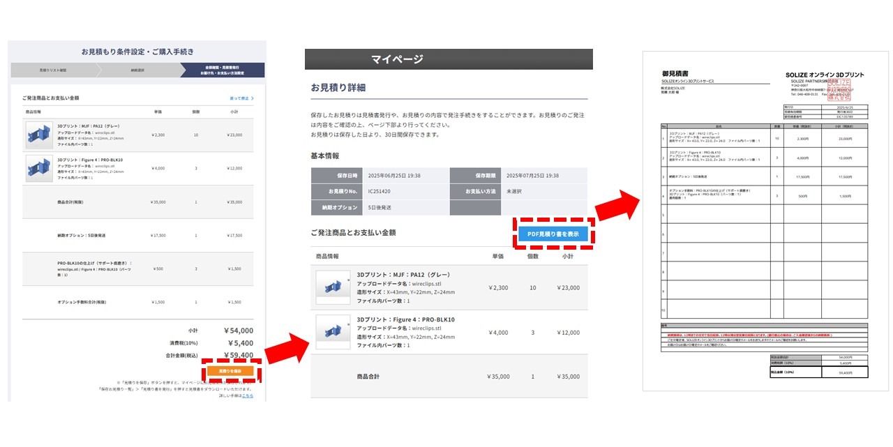The image size is (893, 447).
Task: Click the 御見積書 title in the PDF
Action: click(x=675, y=73)
